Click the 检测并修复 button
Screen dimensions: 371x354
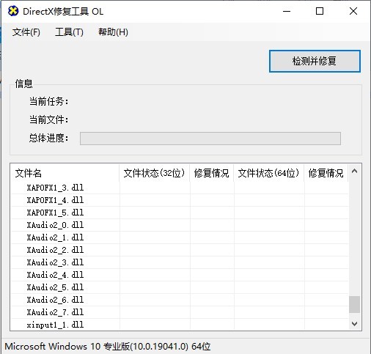click(315, 61)
